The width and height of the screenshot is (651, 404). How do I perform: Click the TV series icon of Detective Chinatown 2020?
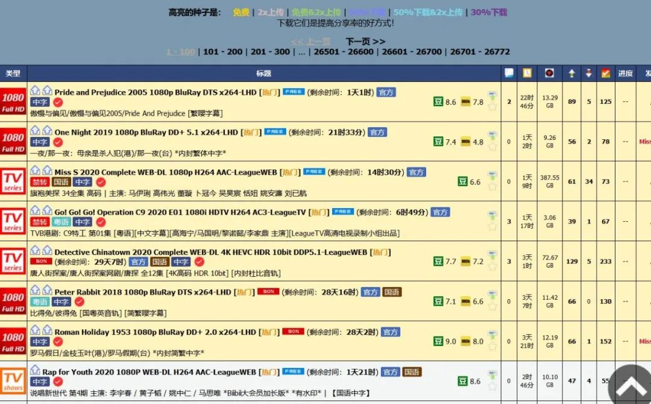tap(13, 262)
